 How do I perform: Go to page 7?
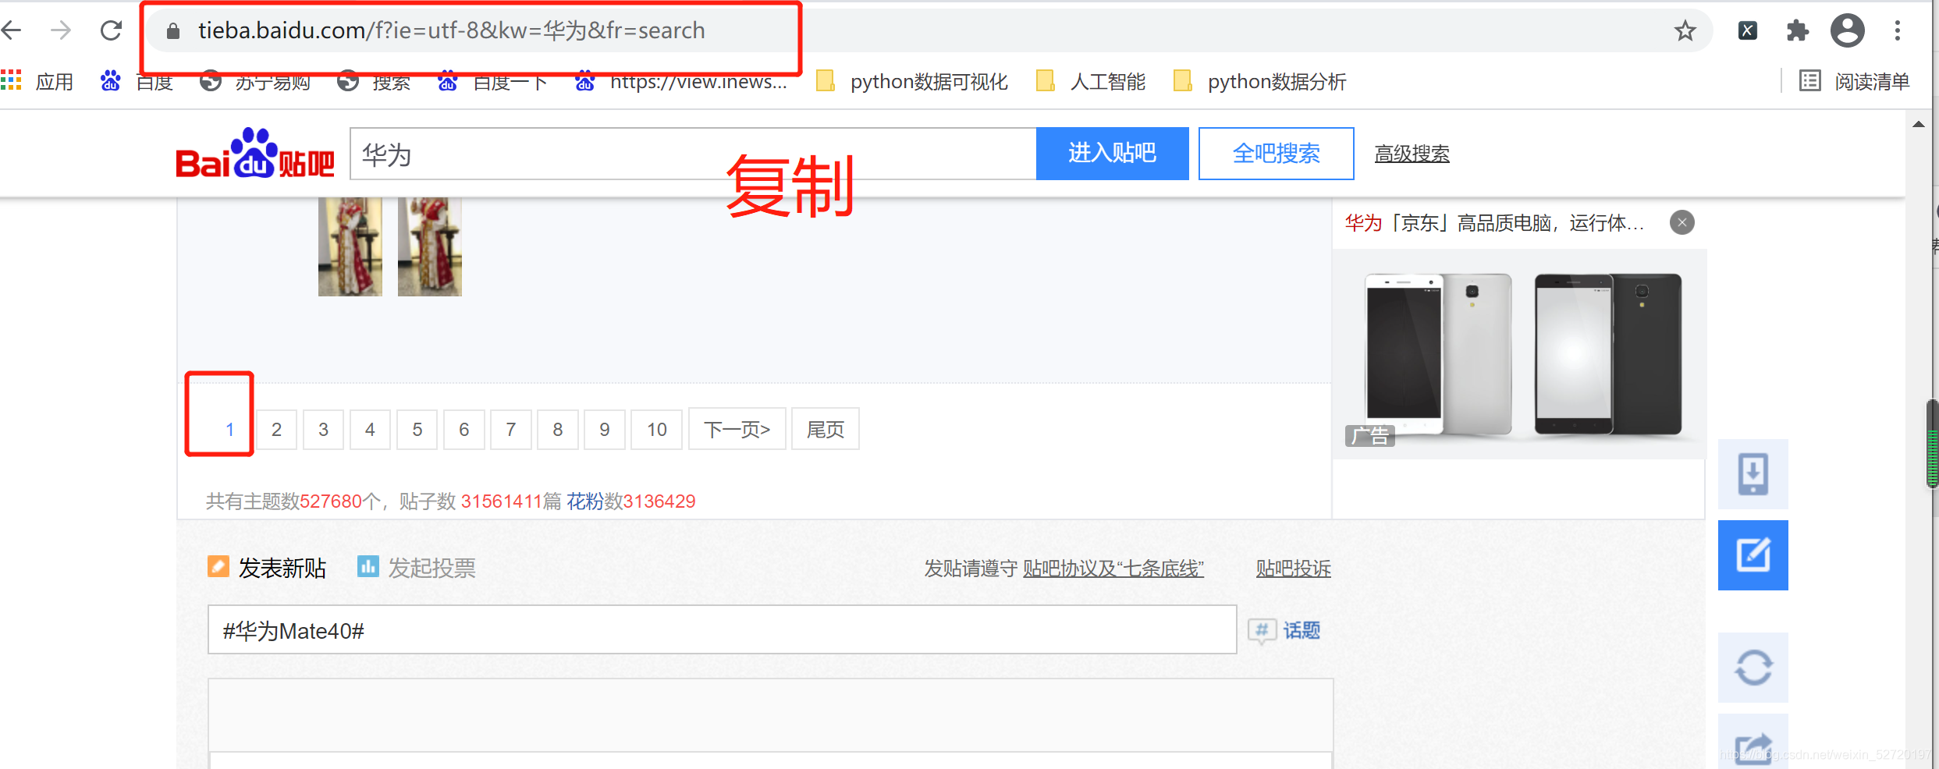click(511, 429)
